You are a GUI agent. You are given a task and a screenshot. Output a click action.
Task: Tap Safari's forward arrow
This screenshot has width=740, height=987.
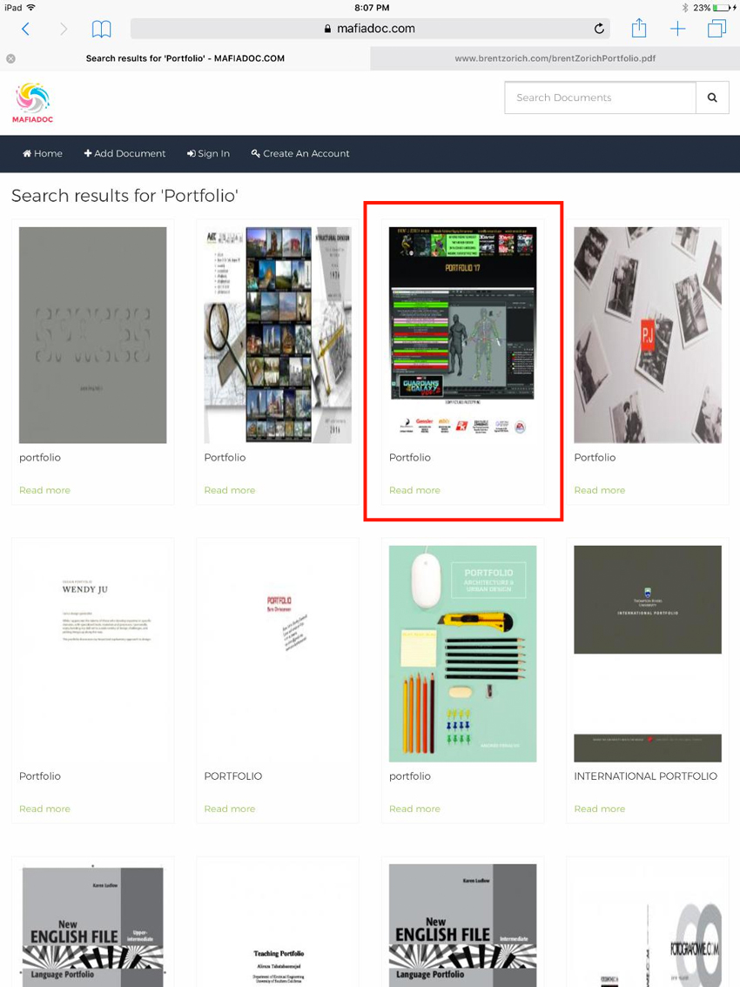click(x=63, y=29)
